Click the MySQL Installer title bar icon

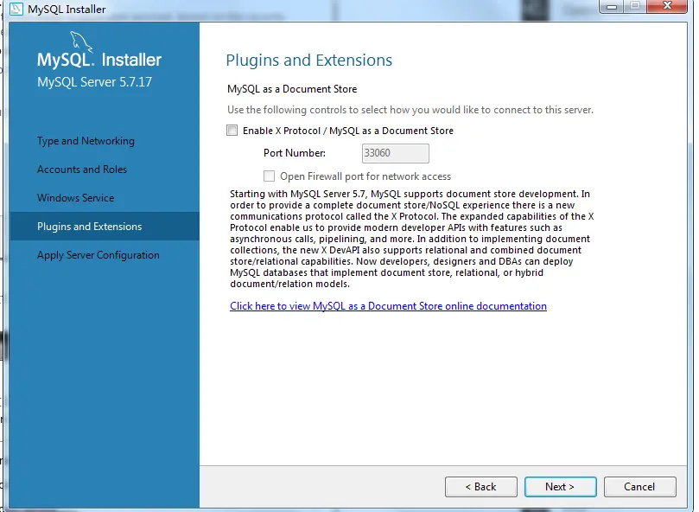click(16, 9)
